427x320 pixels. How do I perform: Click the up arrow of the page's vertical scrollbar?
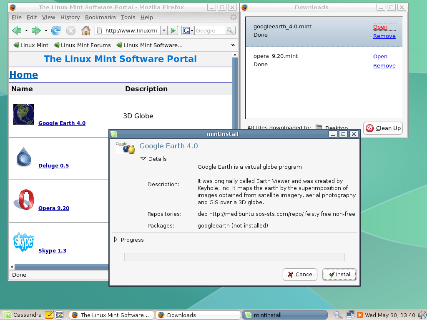[x=235, y=55]
